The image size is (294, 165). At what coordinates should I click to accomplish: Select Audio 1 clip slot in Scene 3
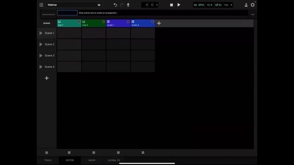tap(118, 55)
